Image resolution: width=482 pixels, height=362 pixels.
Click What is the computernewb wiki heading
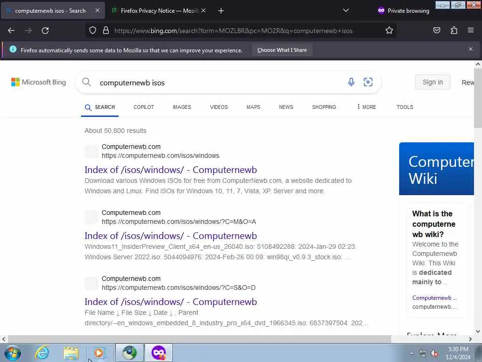click(x=434, y=224)
